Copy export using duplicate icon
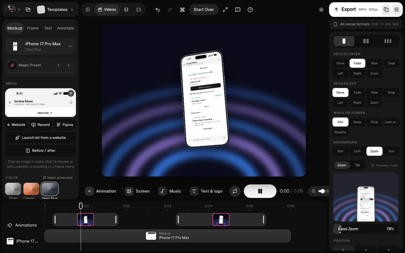Screen dimensions: 405x253 (386, 9)
